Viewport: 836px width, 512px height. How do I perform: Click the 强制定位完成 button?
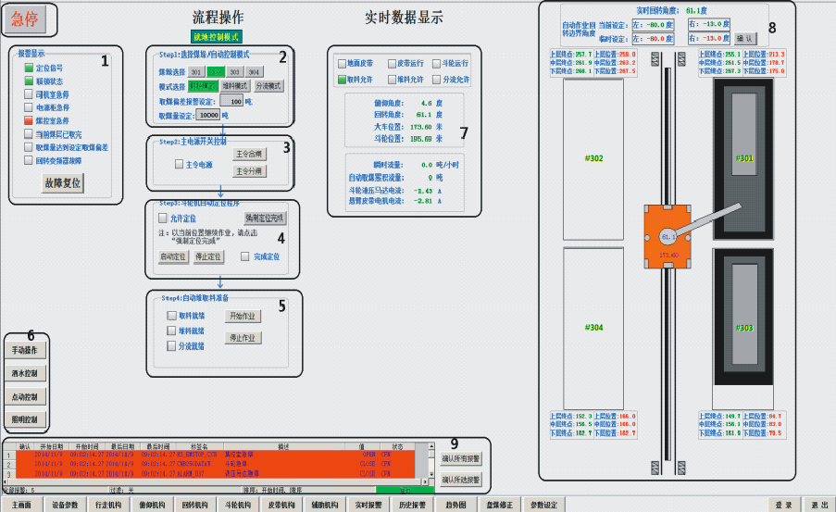(265, 219)
